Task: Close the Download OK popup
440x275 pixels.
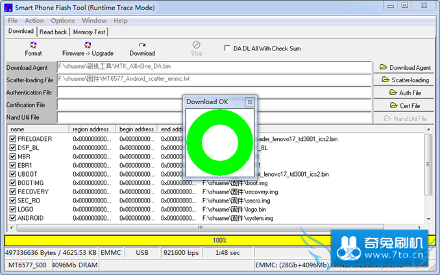Action: 249,102
